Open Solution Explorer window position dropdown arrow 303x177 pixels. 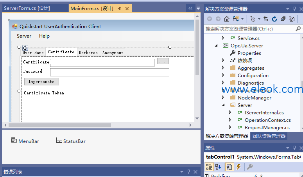pyautogui.click(x=288, y=9)
